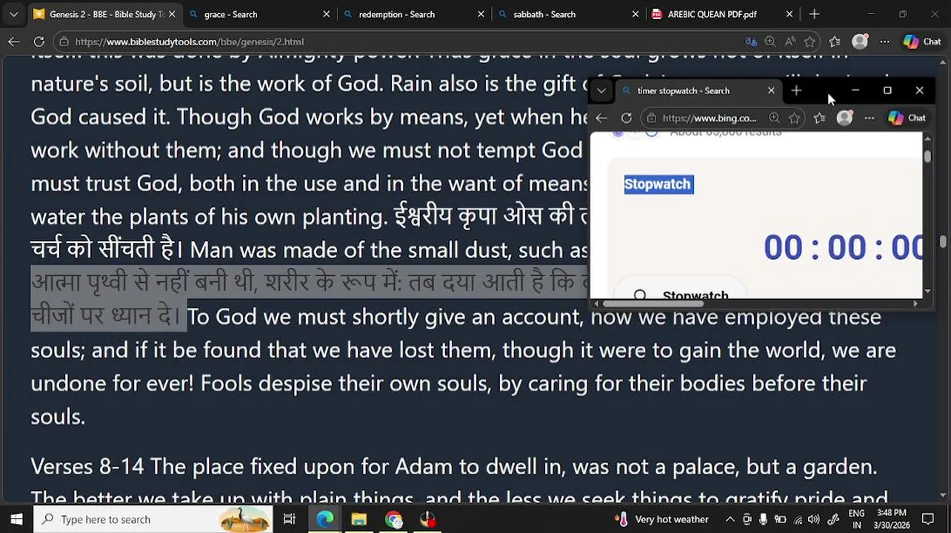Minimize the small stopwatch Edge window
This screenshot has width=951, height=533.
855,90
